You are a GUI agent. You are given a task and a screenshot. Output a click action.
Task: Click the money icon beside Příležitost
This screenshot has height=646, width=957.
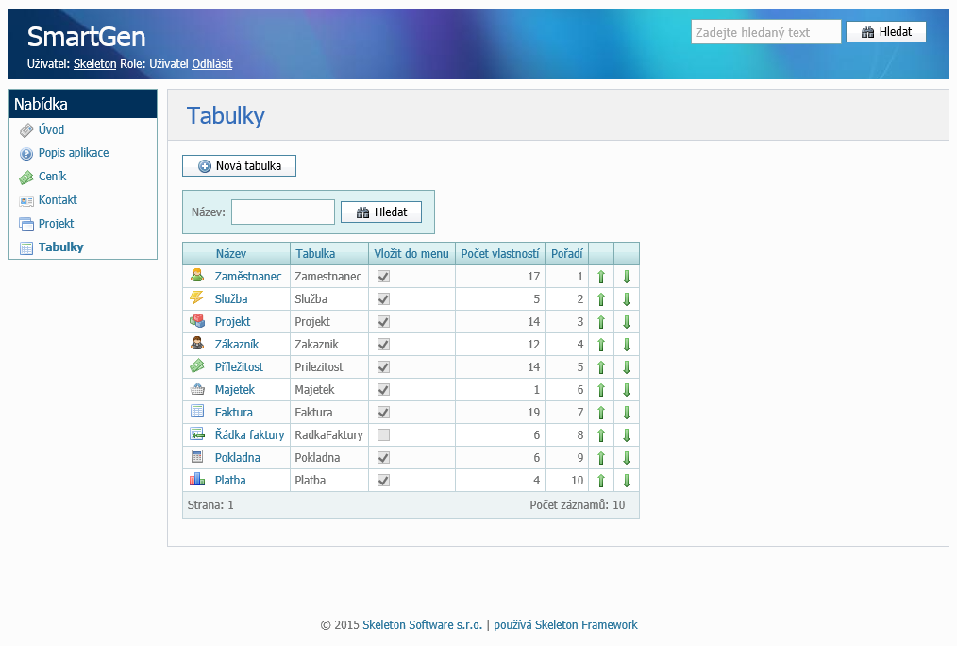point(196,366)
